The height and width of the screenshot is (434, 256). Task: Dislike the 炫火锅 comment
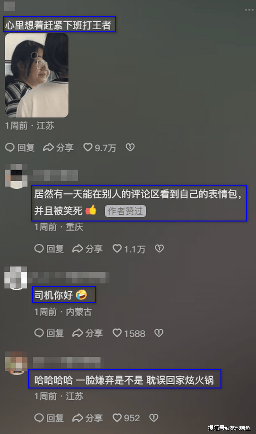[154, 418]
